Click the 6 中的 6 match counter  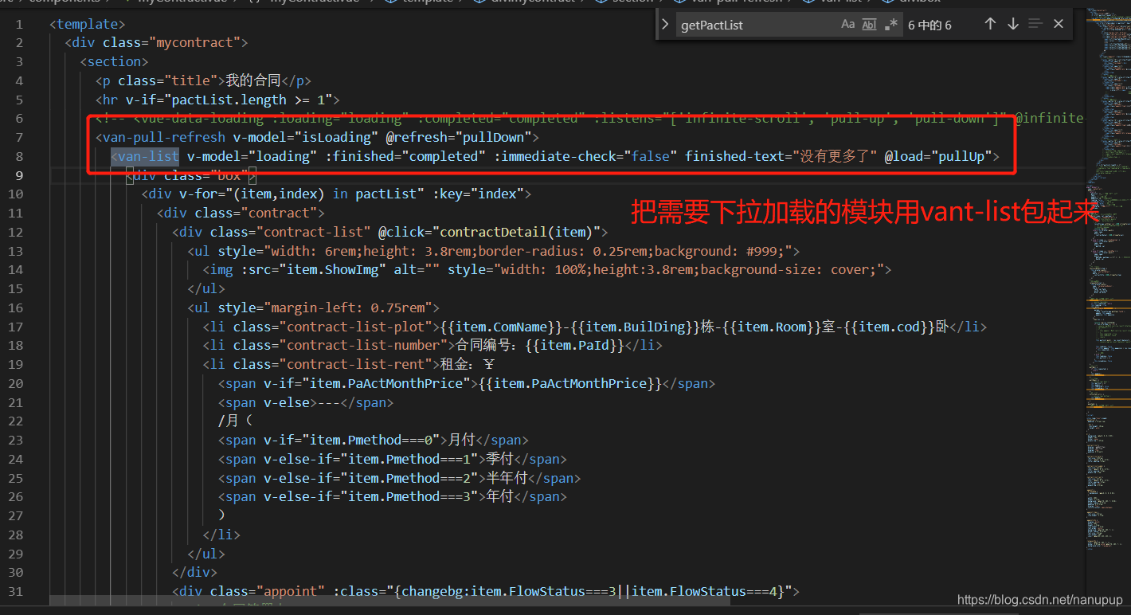929,25
